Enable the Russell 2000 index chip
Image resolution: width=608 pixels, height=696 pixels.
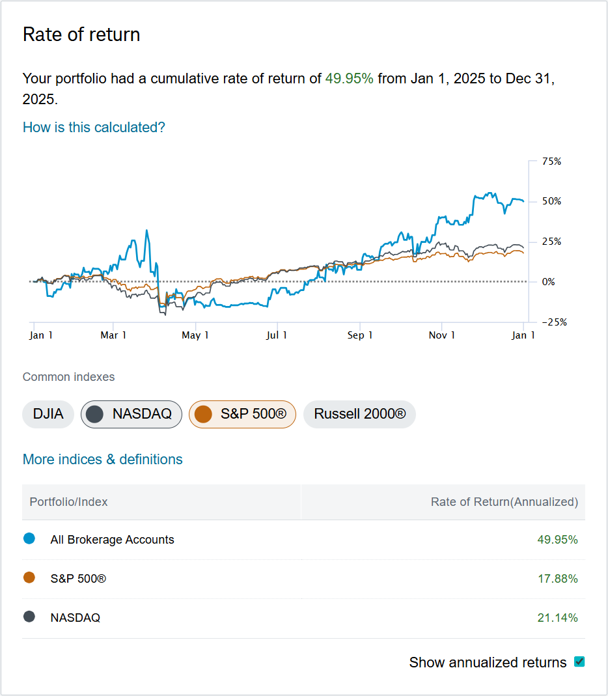point(359,414)
